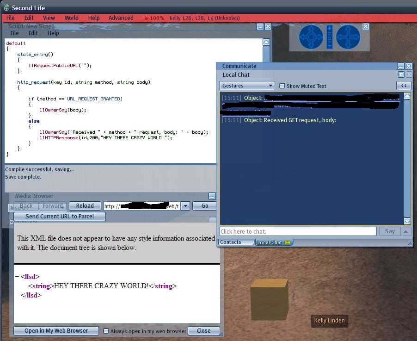Viewport: 417px width, 341px height.
Task: Click Open in My Web Browser
Action: click(x=56, y=331)
